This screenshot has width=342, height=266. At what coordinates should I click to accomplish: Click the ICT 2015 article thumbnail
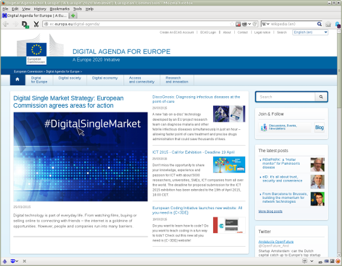229,165
